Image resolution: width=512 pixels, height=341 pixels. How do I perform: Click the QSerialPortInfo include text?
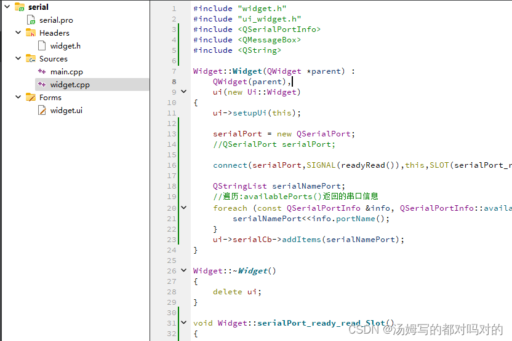[279, 29]
